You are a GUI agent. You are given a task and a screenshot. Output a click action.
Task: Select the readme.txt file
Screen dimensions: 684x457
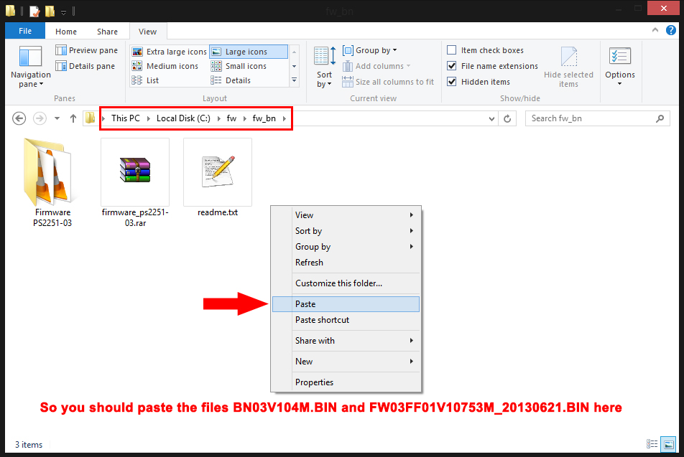click(218, 178)
